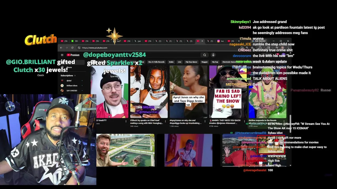Image resolution: width=337 pixels, height=189 pixels.
Task: Switch to the Instagram 'Inst' browser tab
Action: [221, 41]
